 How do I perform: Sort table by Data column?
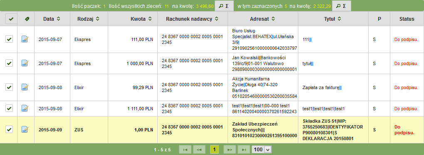52,19
